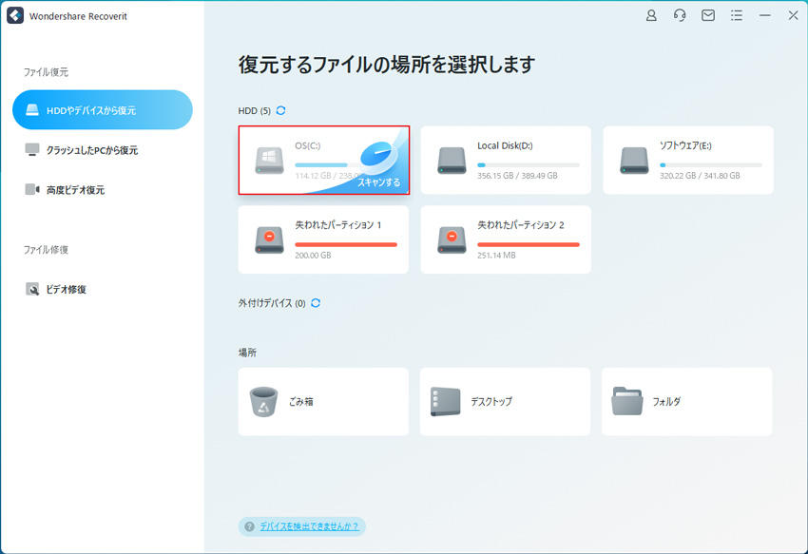This screenshot has width=808, height=554.
Task: Select the ソフトウェア(E:) drive card
Action: coord(688,161)
